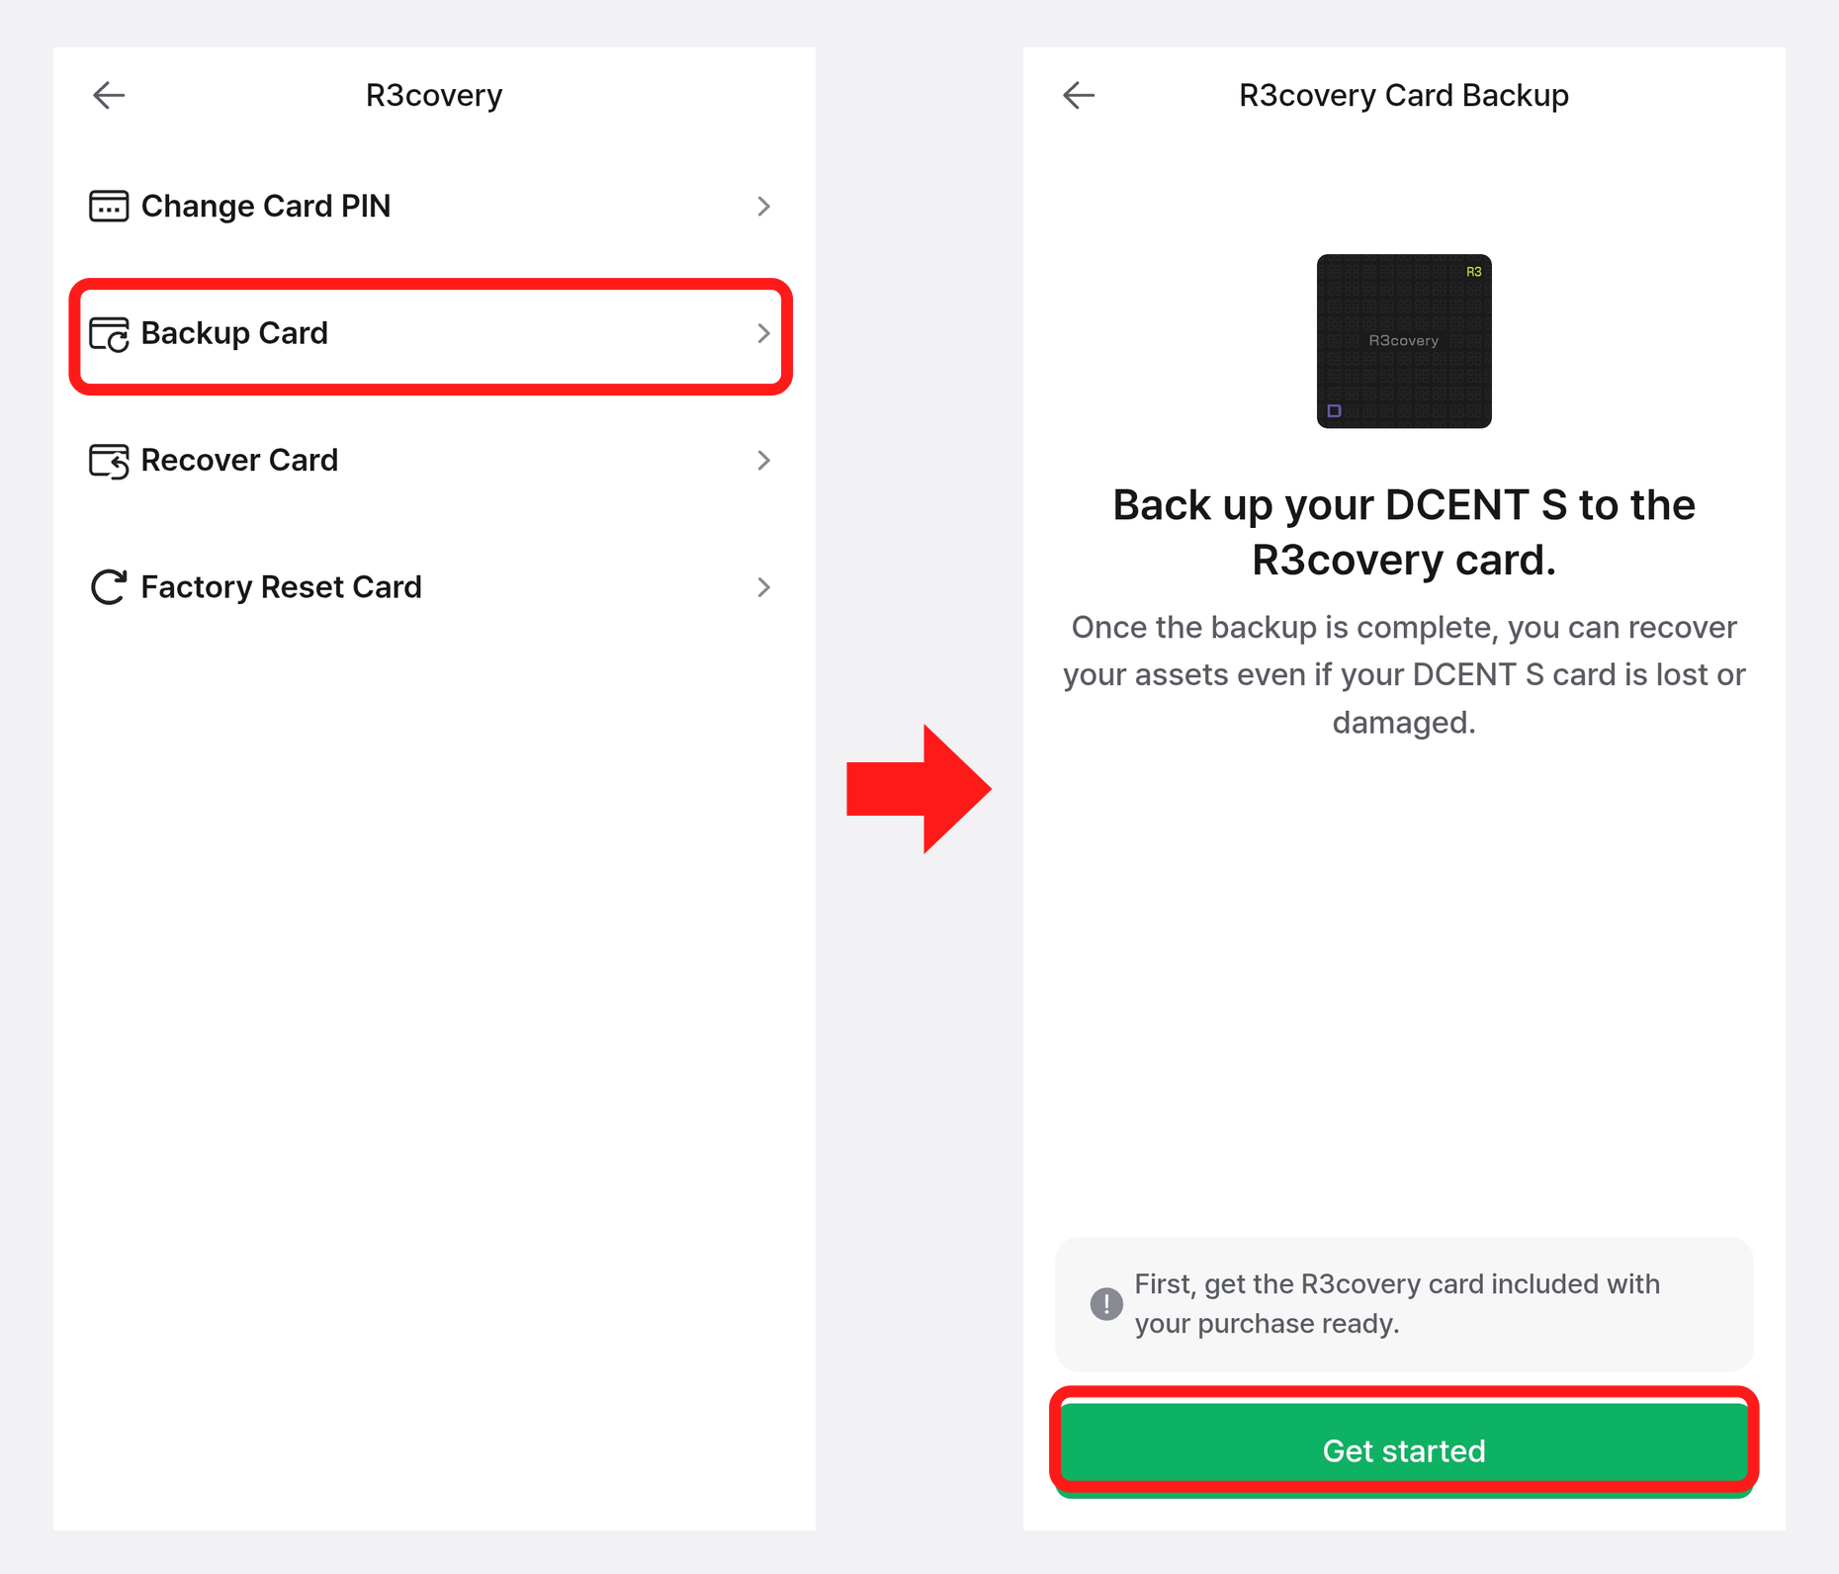
Task: Tap the purple square on card image
Action: click(1334, 410)
